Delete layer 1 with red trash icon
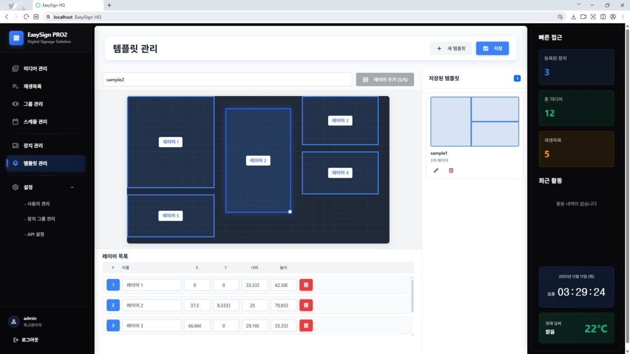This screenshot has height=354, width=630. pos(306,285)
